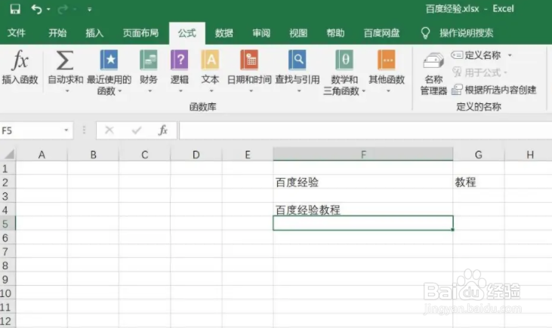Click cell containing 百度经验 in F2
Image resolution: width=552 pixels, height=328 pixels.
(x=363, y=182)
